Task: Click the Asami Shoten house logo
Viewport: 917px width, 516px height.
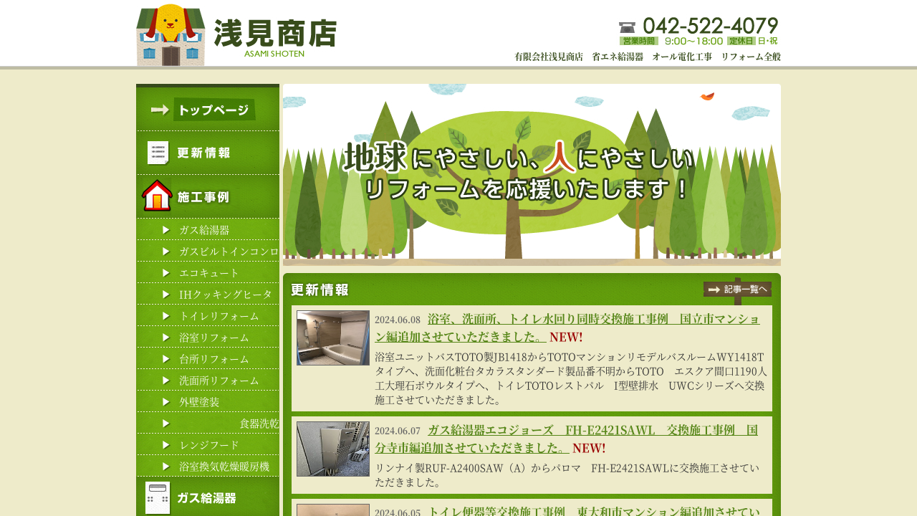Action: click(171, 34)
